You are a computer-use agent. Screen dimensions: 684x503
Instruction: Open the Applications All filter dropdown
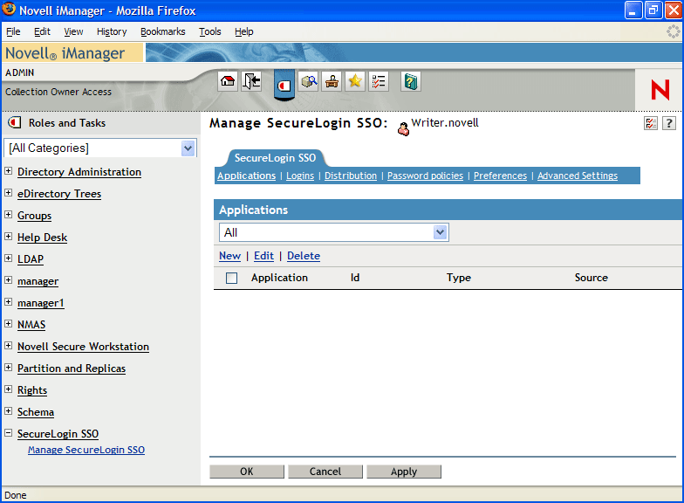click(440, 232)
